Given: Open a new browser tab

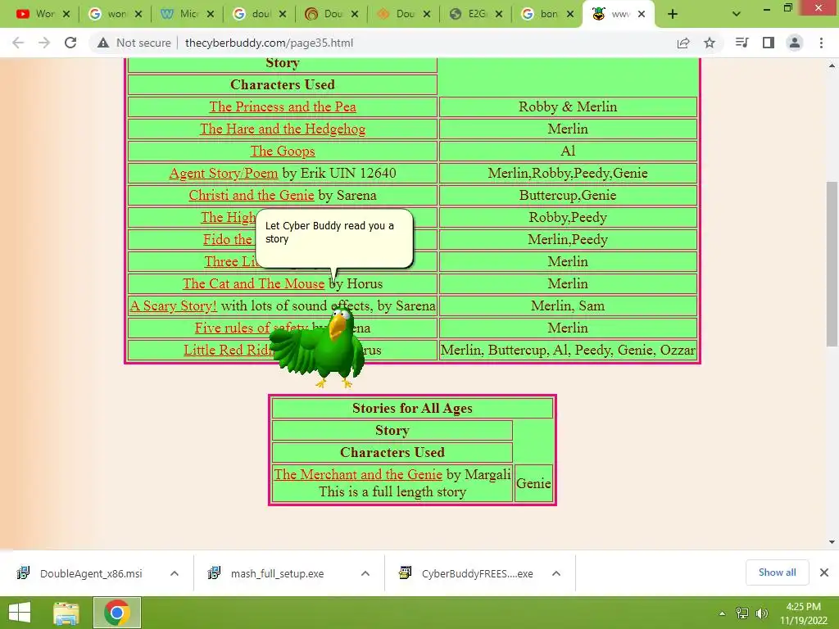Looking at the screenshot, I should pyautogui.click(x=673, y=14).
